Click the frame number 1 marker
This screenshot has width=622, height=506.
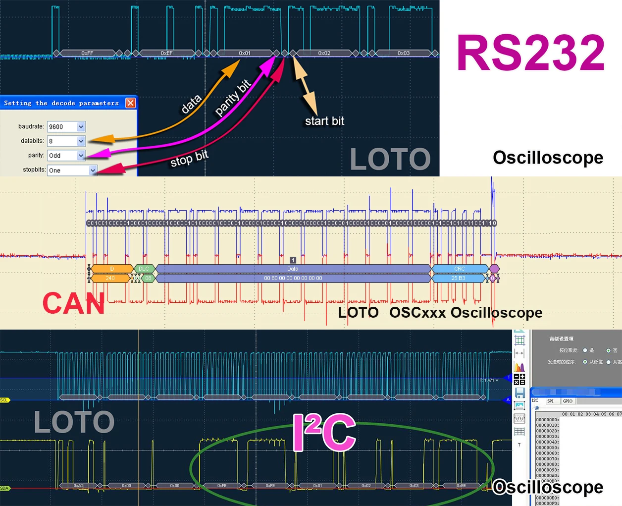[x=293, y=260]
